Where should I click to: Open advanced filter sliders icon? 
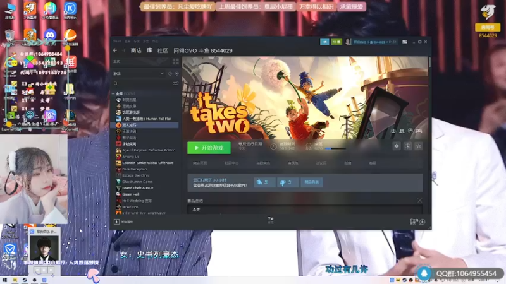pyautogui.click(x=176, y=84)
